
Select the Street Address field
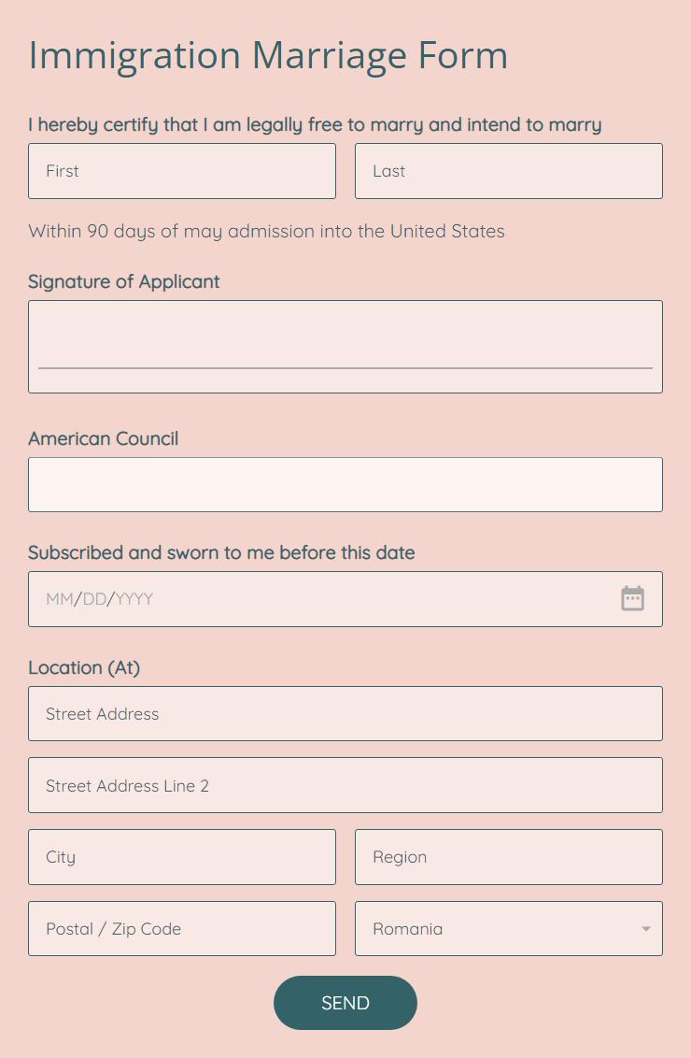tap(345, 714)
